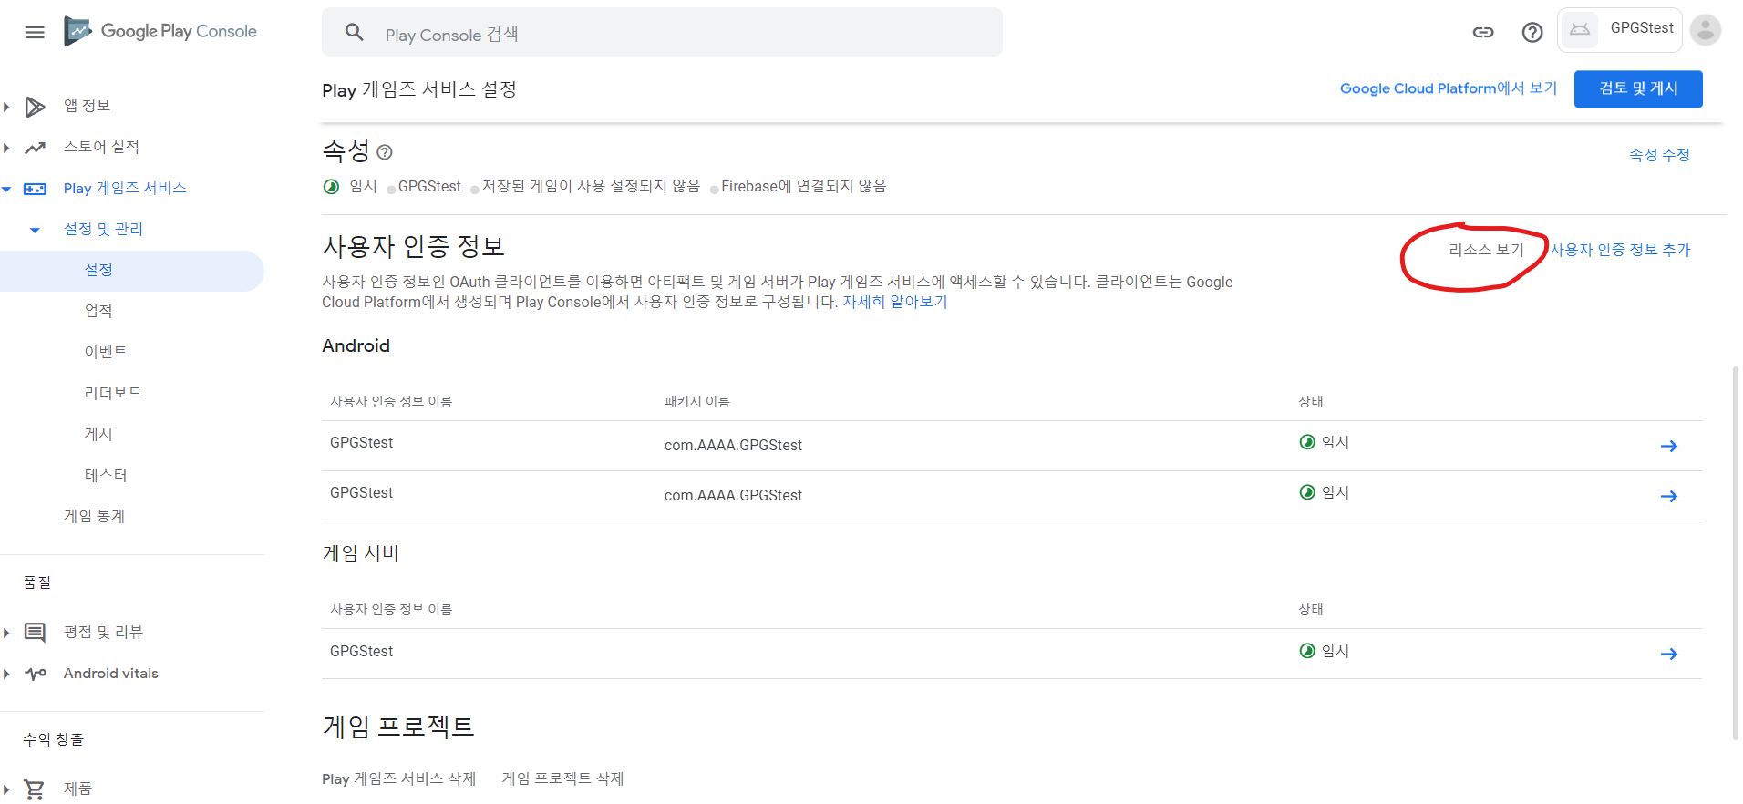Click the GPGStest app selector chip

coord(1619,29)
